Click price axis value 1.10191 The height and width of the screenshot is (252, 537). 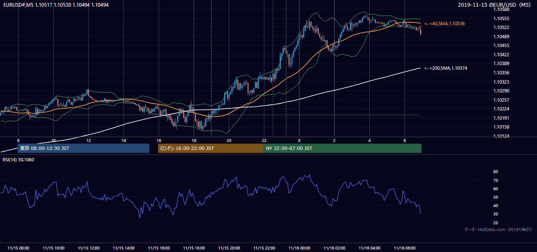[501, 118]
